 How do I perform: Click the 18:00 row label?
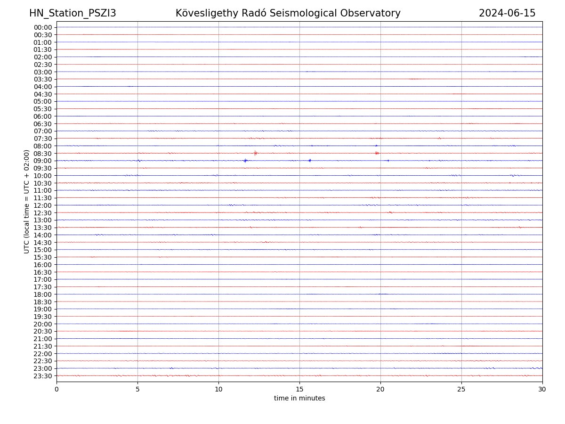point(43,294)
